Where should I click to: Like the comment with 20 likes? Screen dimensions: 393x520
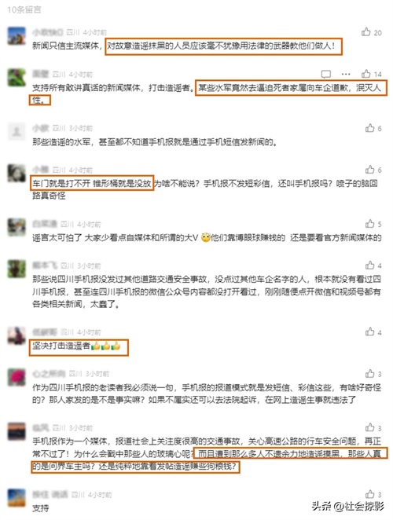(x=365, y=32)
